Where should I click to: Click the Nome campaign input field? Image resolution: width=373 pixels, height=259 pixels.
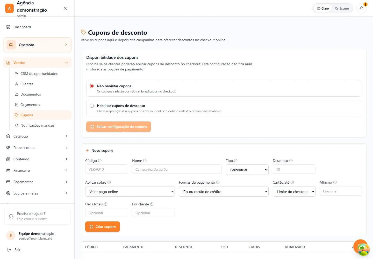click(177, 169)
